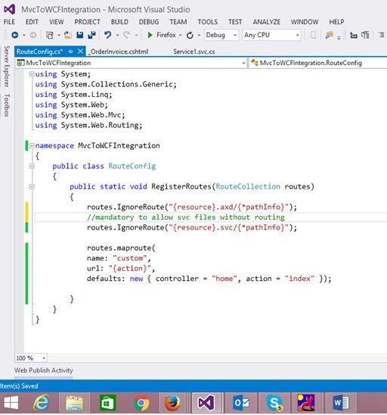Open the ANALYZE menu
This screenshot has height=415, width=387.
click(x=267, y=22)
